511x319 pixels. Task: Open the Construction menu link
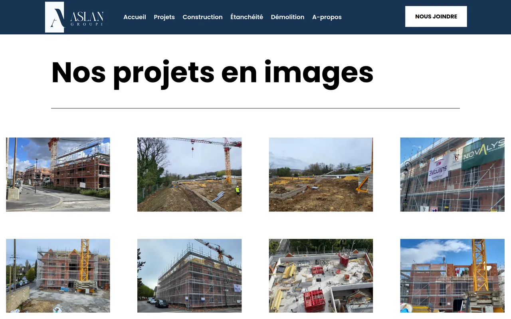point(202,17)
